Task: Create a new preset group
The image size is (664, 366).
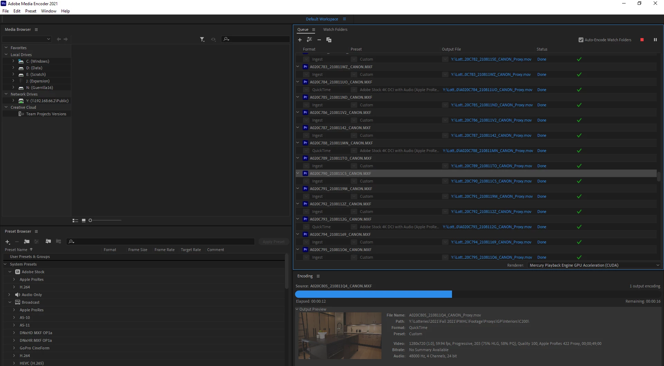Action: (x=27, y=242)
